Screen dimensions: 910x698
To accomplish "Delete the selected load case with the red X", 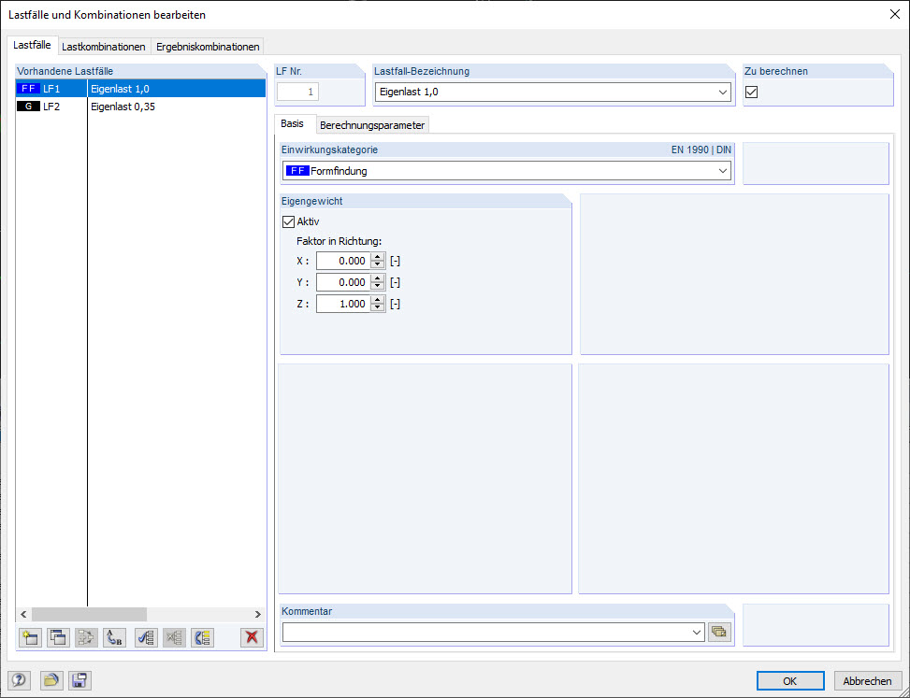I will [x=252, y=637].
